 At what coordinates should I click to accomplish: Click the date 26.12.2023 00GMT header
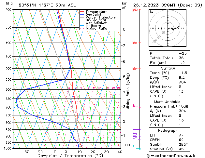tap(154, 5)
